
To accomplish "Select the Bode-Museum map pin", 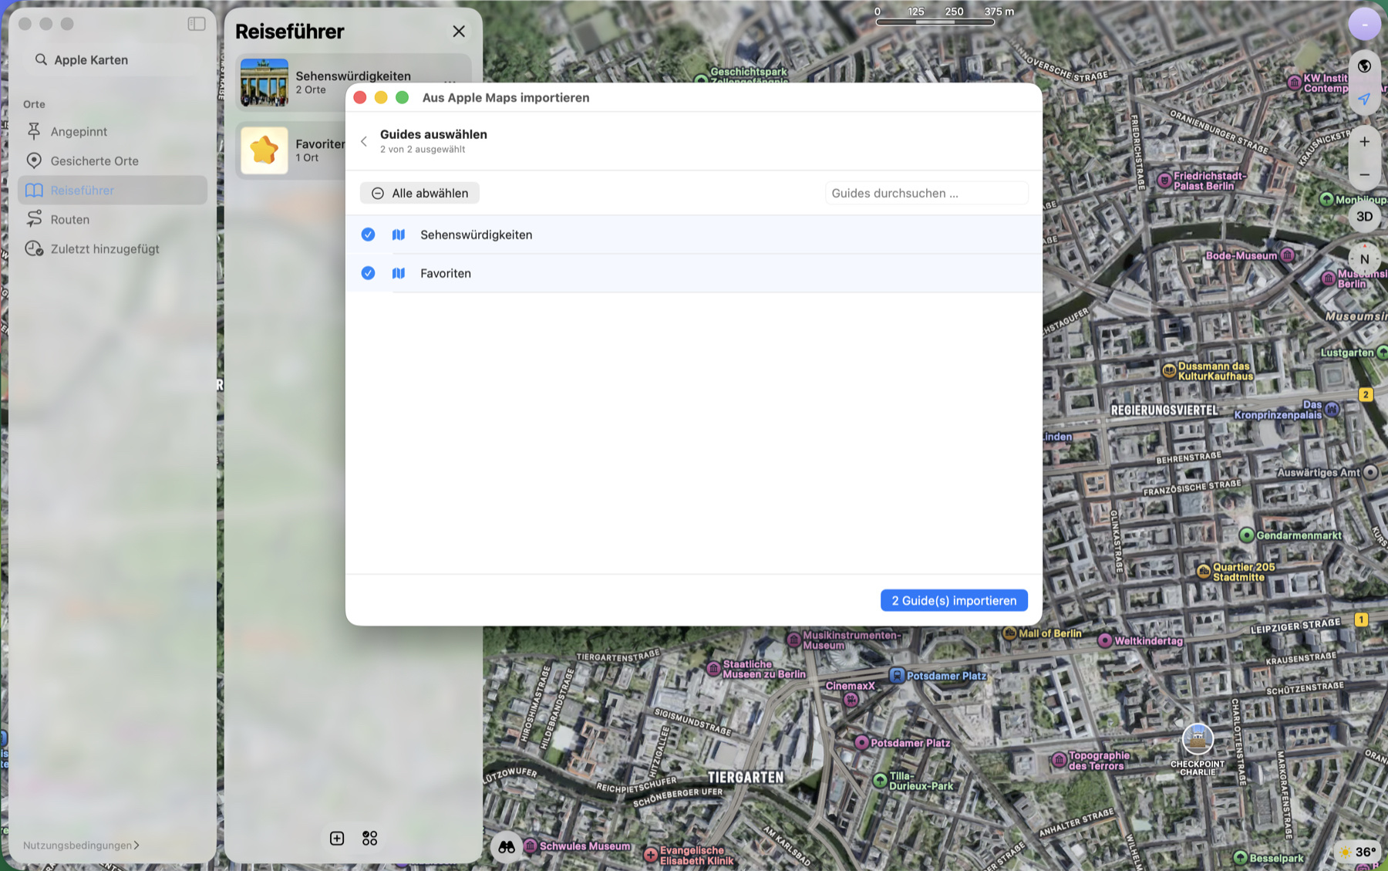I will tap(1287, 255).
